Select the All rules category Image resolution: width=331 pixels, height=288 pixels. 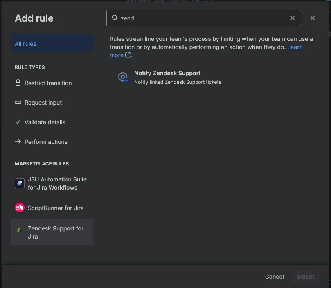pos(52,44)
